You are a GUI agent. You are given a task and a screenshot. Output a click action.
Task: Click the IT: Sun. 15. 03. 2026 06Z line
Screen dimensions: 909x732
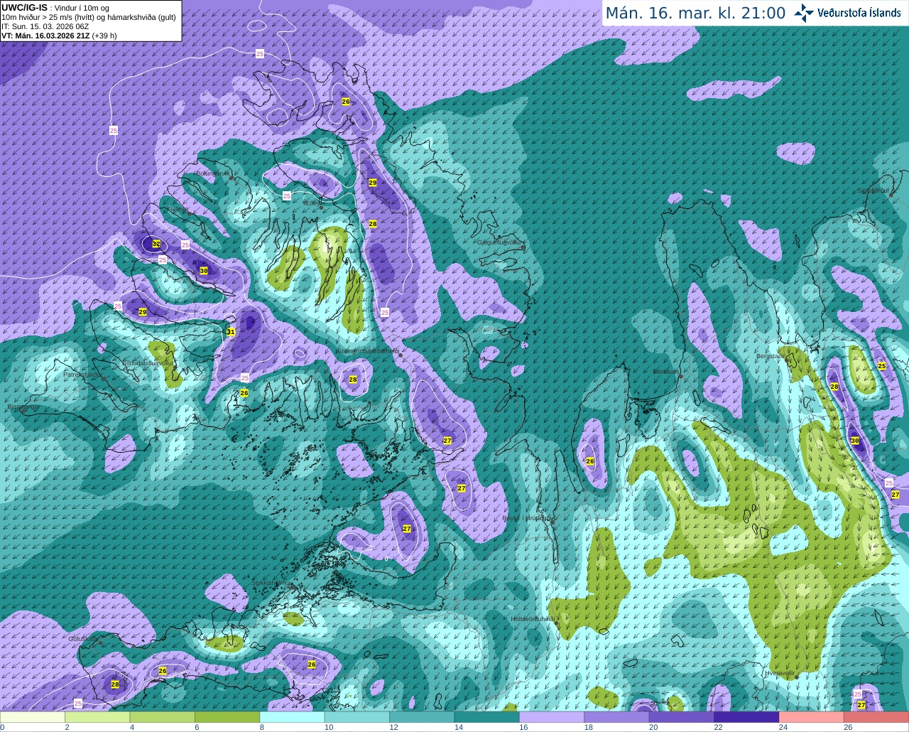[45, 26]
